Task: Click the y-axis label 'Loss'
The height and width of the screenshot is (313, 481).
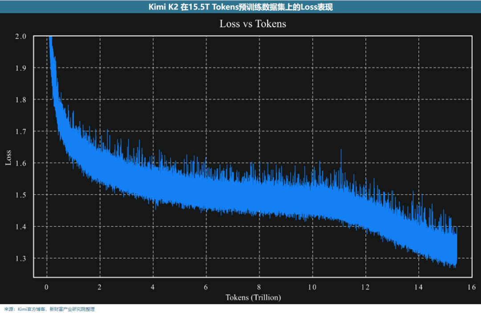Action: (x=8, y=158)
